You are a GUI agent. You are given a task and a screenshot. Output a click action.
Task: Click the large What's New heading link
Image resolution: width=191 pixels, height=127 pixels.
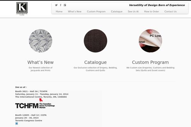[x=40, y=62]
